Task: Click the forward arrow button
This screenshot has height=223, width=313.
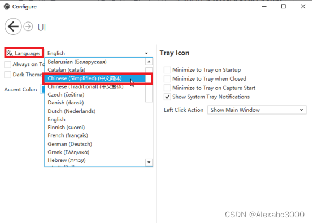Action: click(28, 27)
